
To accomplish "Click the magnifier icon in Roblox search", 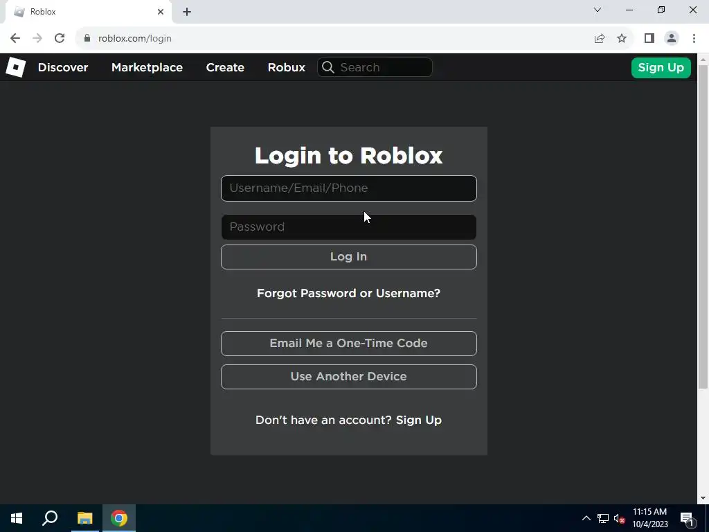I will coord(328,67).
